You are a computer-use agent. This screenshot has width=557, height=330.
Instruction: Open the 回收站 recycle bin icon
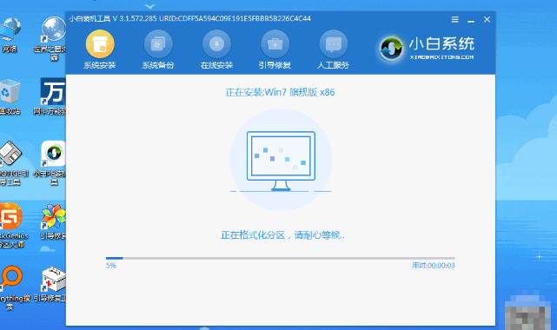tap(10, 97)
